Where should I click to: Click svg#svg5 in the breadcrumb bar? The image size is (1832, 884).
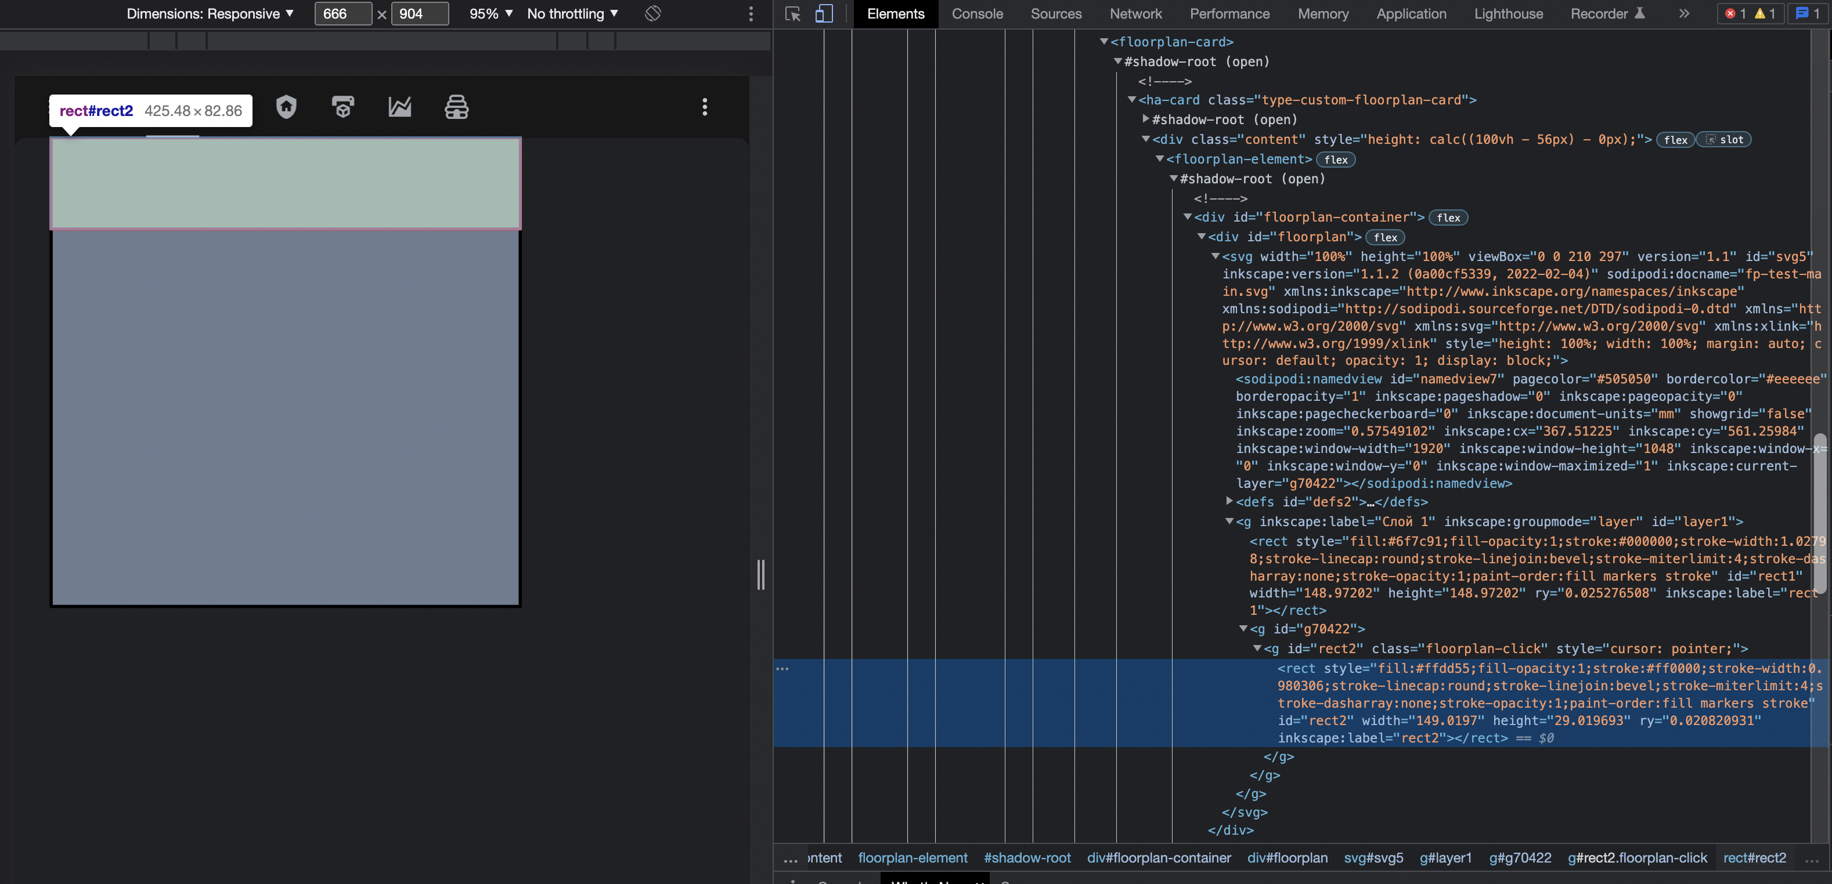pyautogui.click(x=1373, y=858)
